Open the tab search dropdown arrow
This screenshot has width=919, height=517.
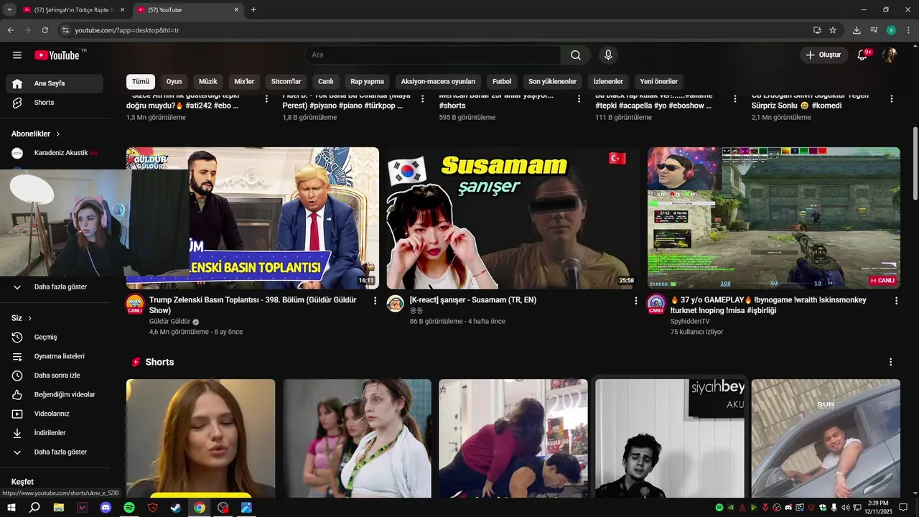pyautogui.click(x=9, y=10)
